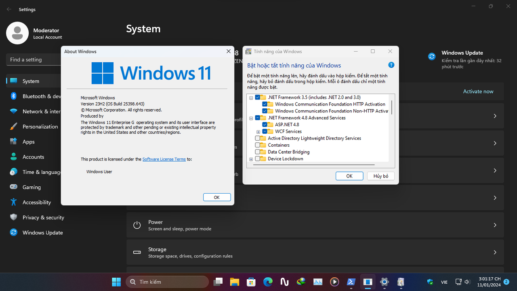Screen dimensions: 517x291
Task: Click the horizontal scrollbar in the features list
Action: (x=313, y=164)
